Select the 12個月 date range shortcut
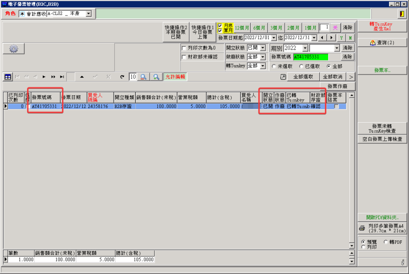The height and width of the screenshot is (274, 409). (x=242, y=28)
